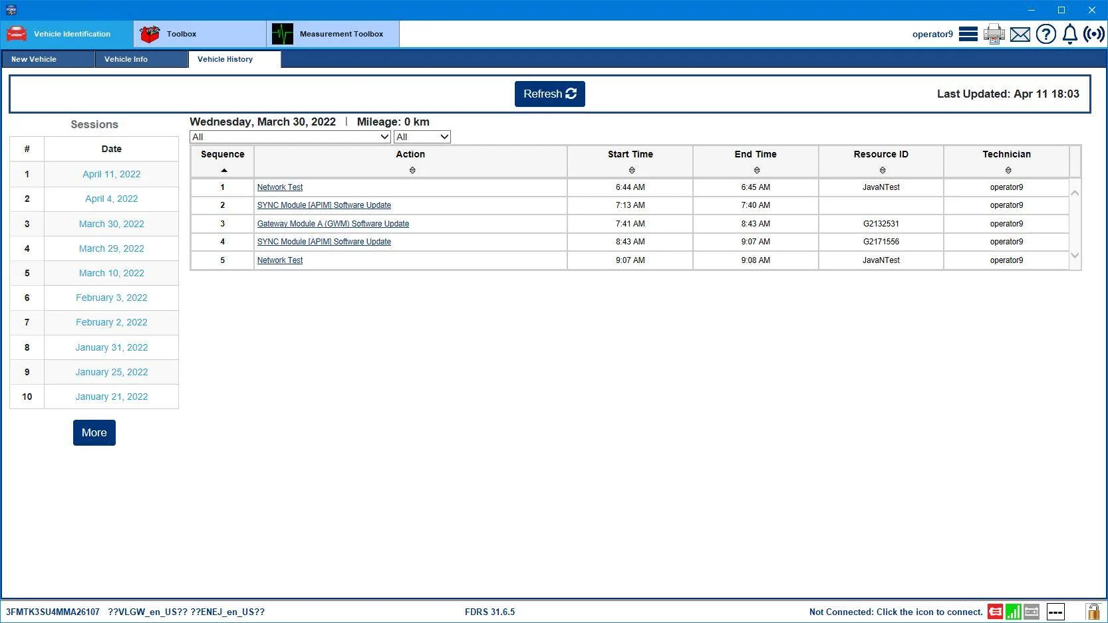The image size is (1108, 623).
Task: Click the table scrollbar up arrow
Action: [1075, 193]
